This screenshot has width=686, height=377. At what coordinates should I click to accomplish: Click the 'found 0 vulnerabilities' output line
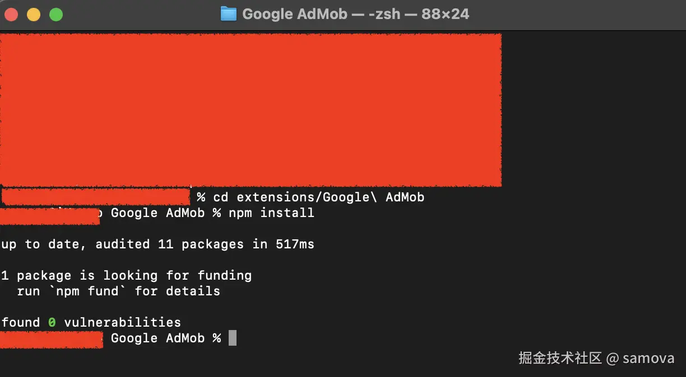coord(90,322)
